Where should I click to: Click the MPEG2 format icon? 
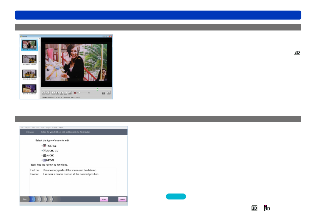[44, 160]
